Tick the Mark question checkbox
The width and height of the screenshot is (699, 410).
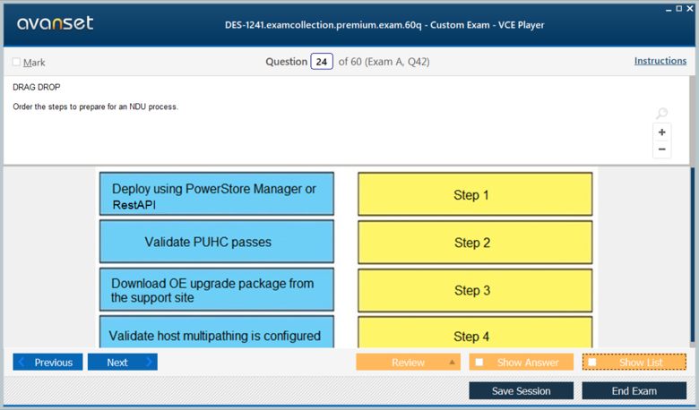click(x=16, y=62)
